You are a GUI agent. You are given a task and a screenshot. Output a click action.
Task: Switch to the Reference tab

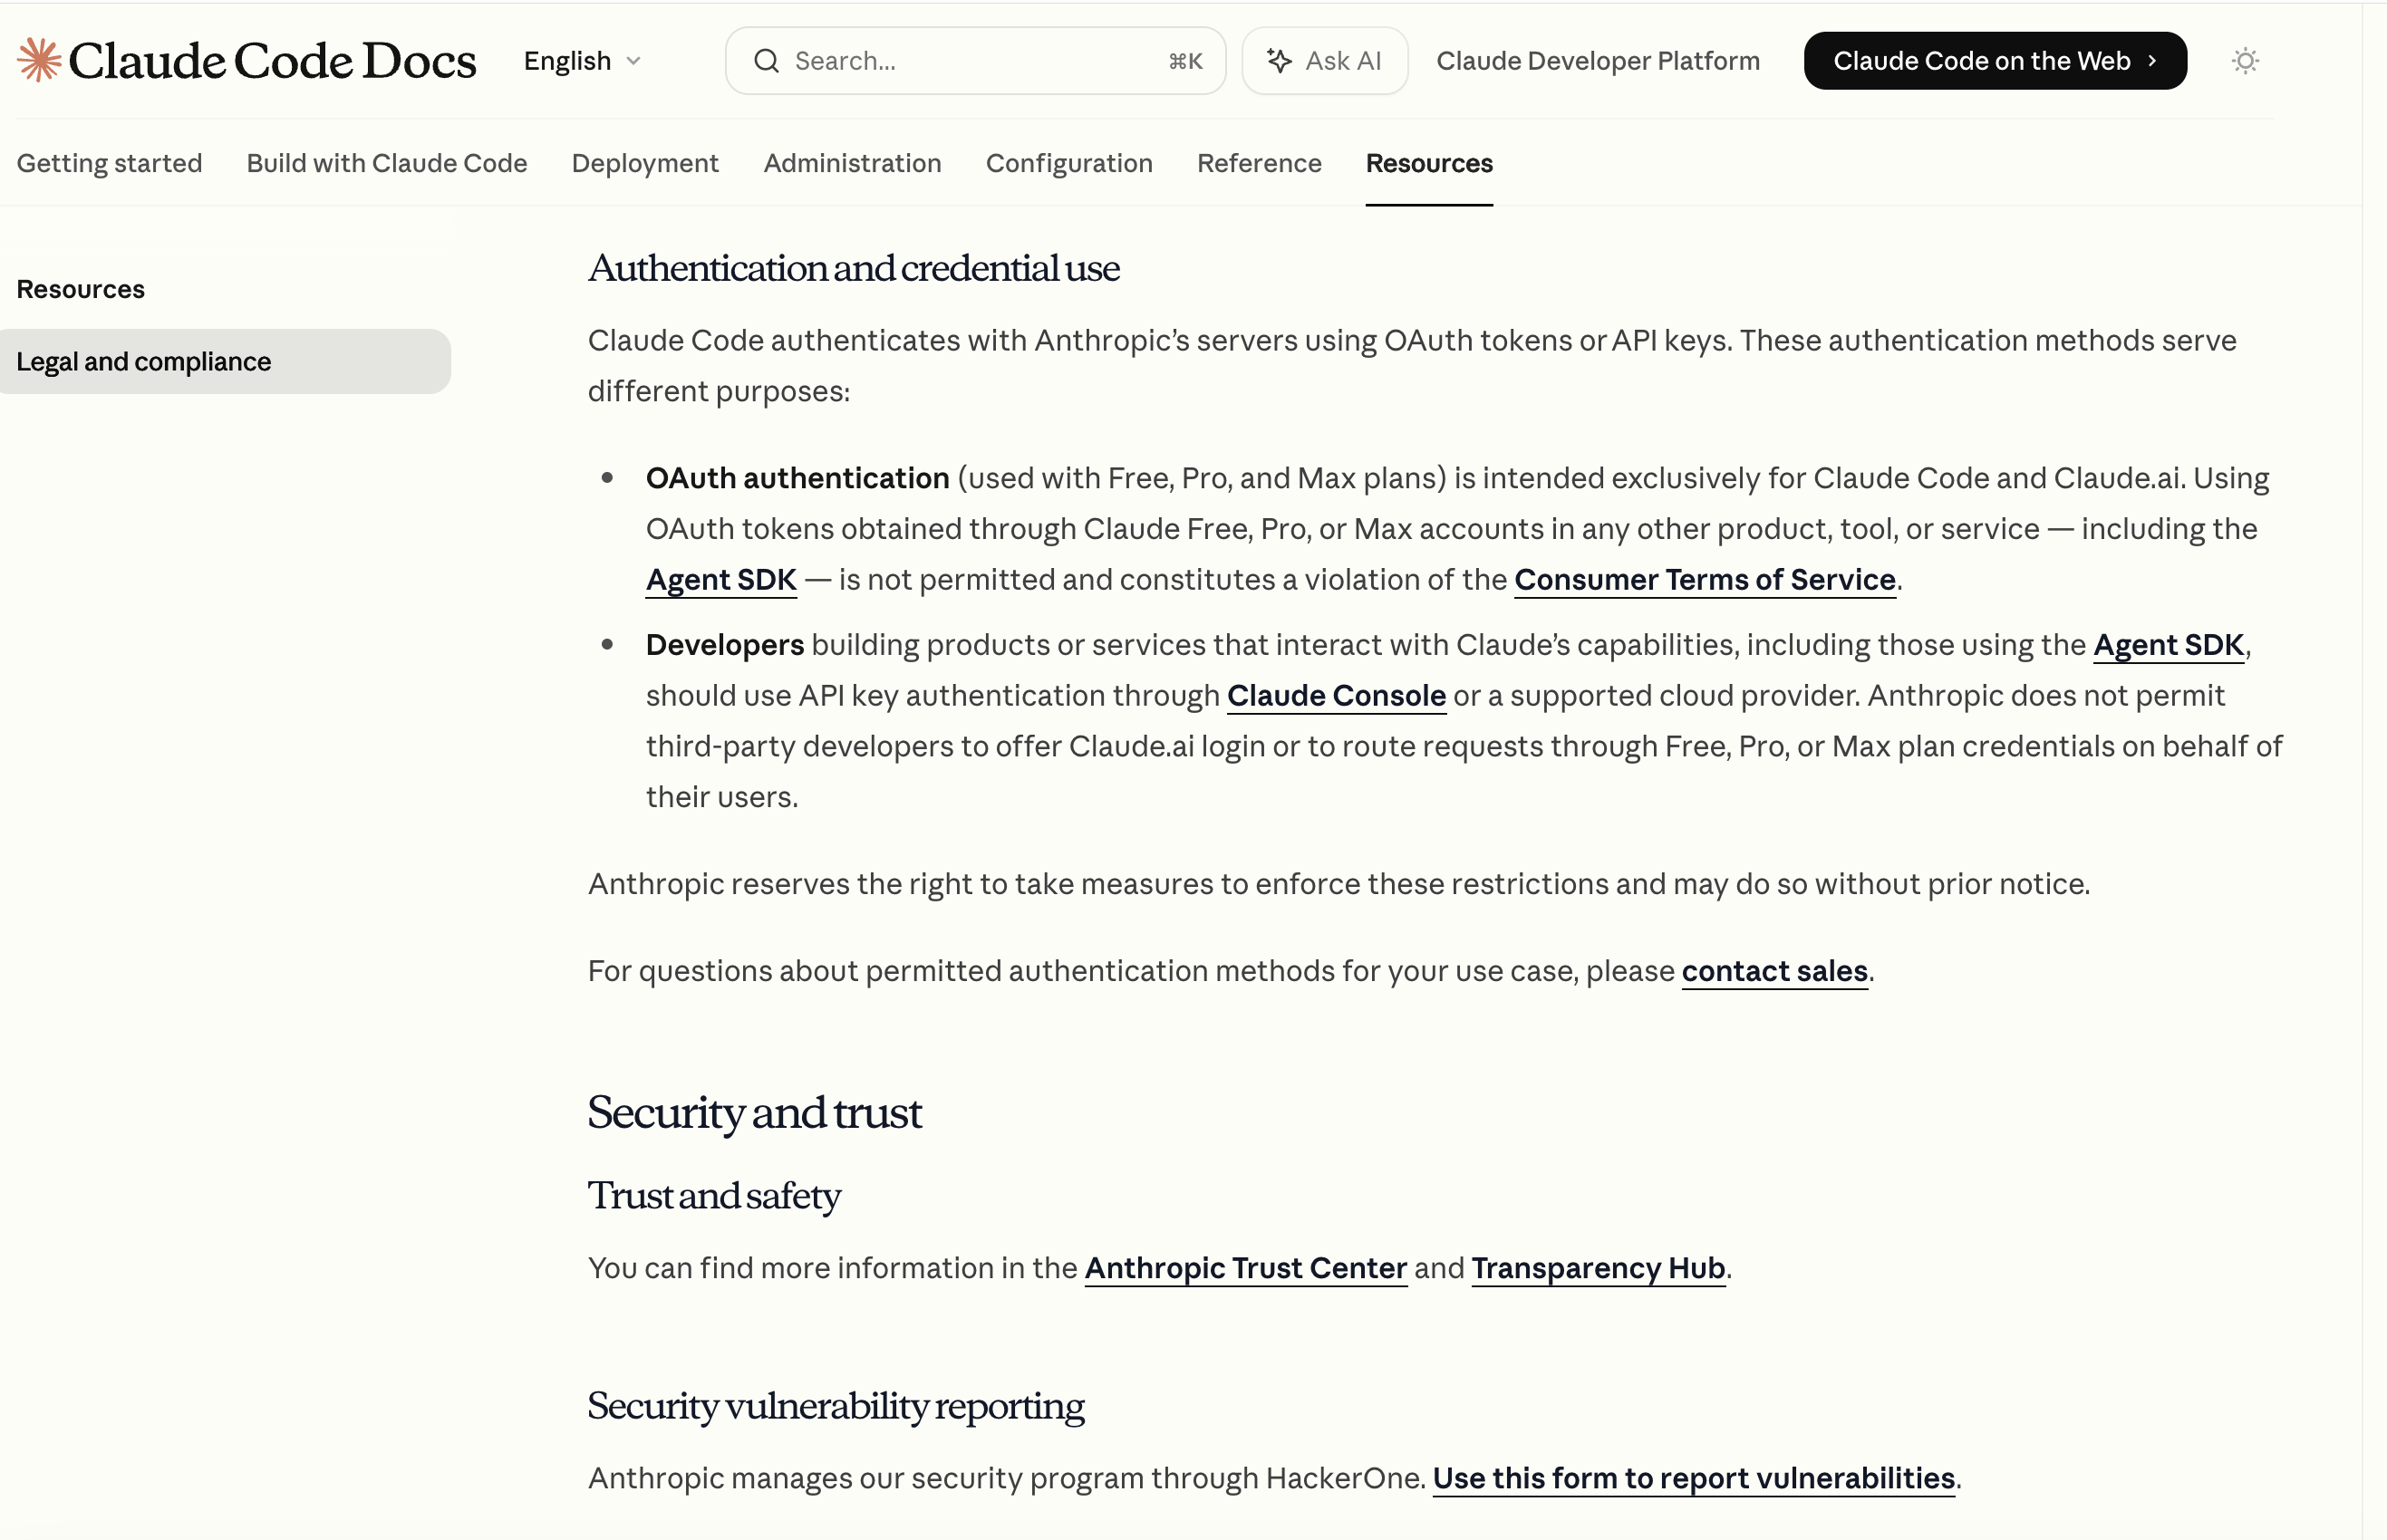point(1259,163)
